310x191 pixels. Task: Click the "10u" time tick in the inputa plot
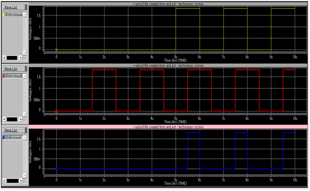click(x=295, y=57)
